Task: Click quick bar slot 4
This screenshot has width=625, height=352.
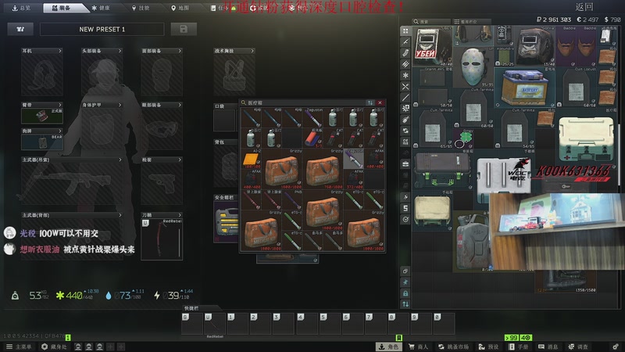Action: click(x=306, y=324)
